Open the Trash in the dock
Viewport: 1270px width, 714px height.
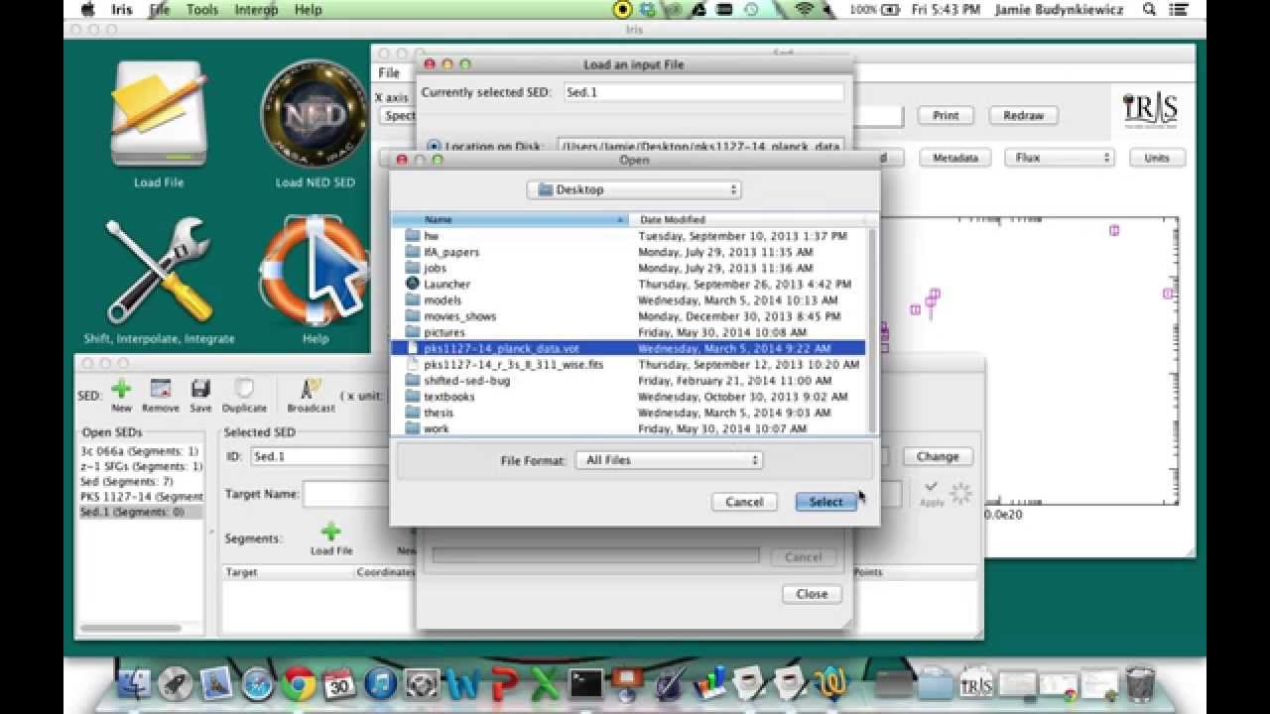pos(1140,683)
